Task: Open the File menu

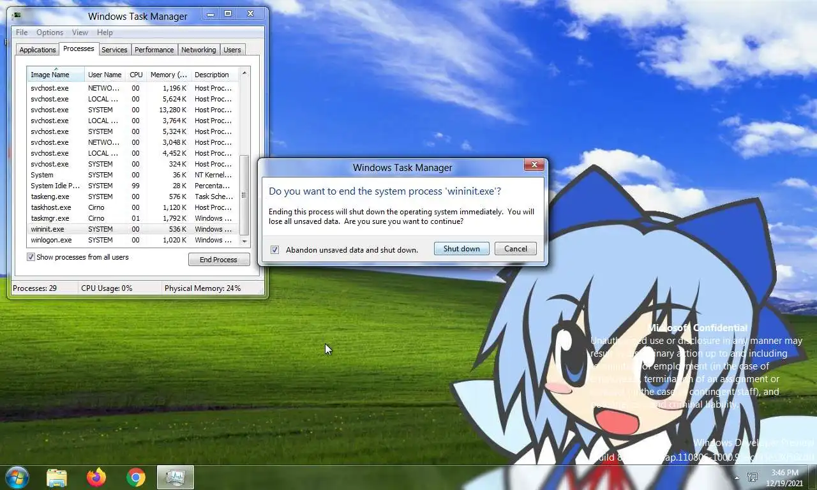Action: [22, 33]
